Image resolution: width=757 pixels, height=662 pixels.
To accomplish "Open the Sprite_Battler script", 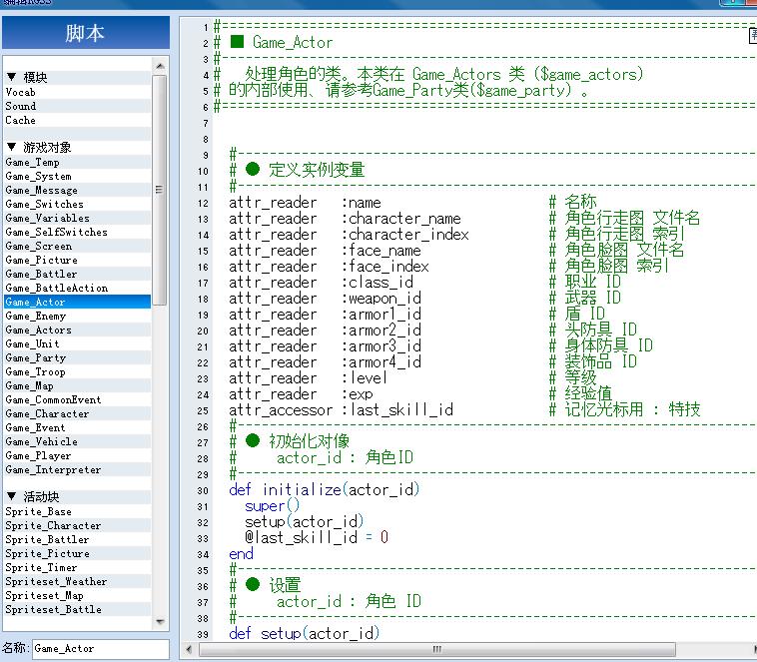I will pyautogui.click(x=77, y=540).
